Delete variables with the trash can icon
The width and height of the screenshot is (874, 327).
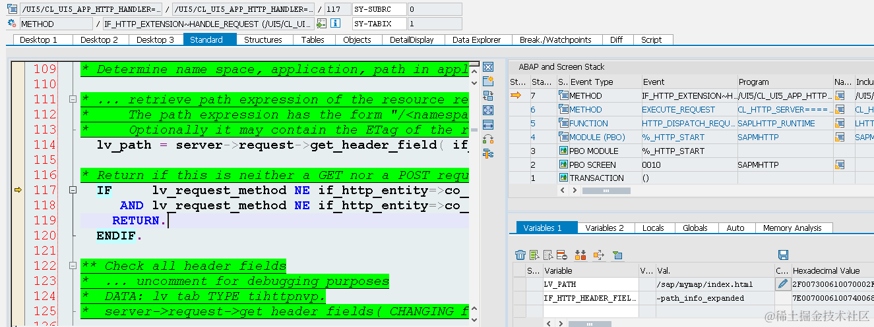pyautogui.click(x=520, y=255)
